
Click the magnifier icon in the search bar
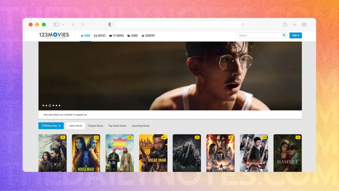click(284, 35)
